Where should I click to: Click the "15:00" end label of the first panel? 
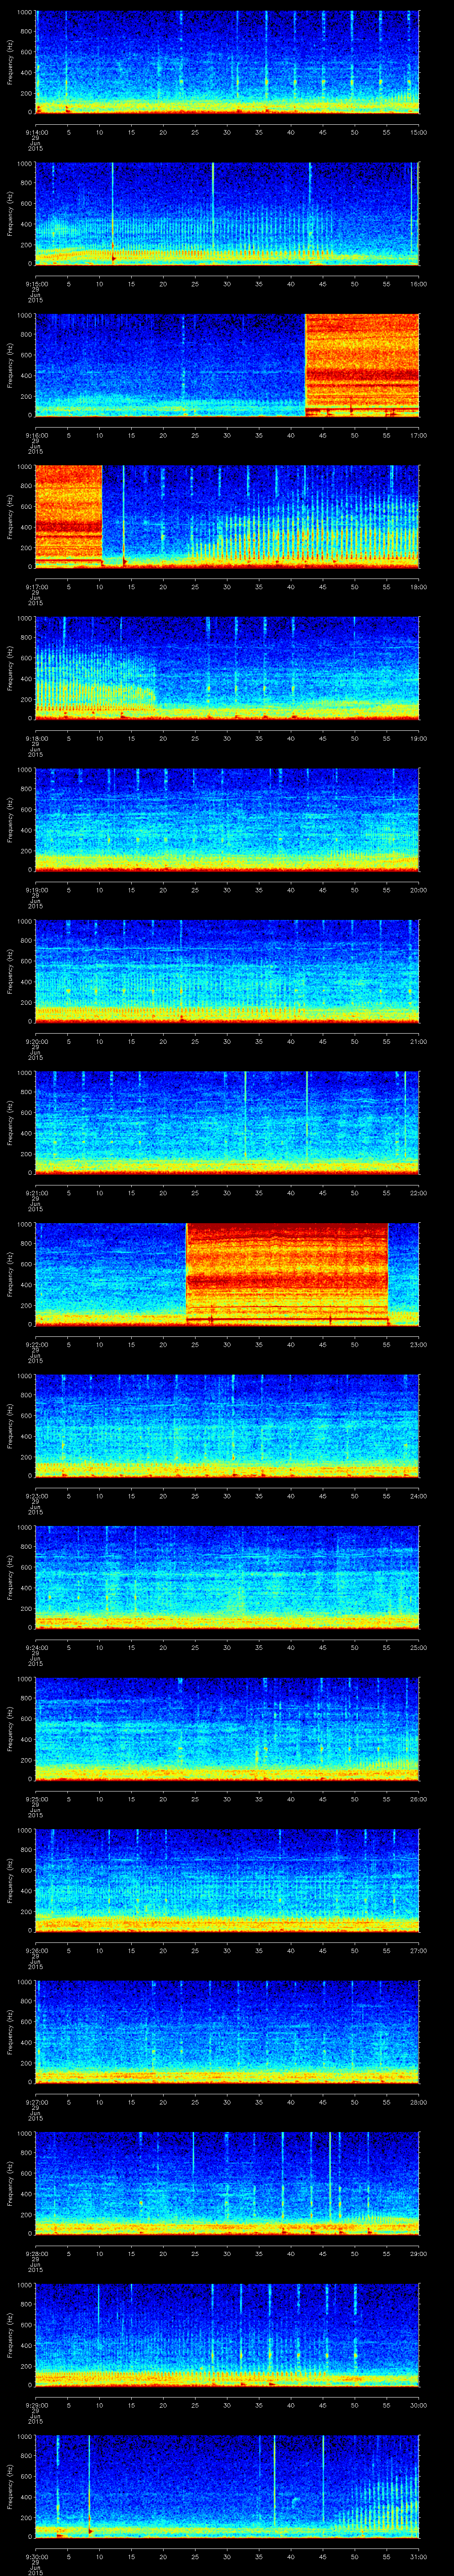(x=418, y=132)
